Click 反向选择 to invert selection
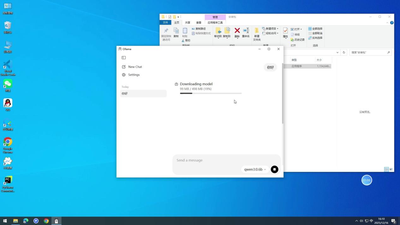 (315, 38)
